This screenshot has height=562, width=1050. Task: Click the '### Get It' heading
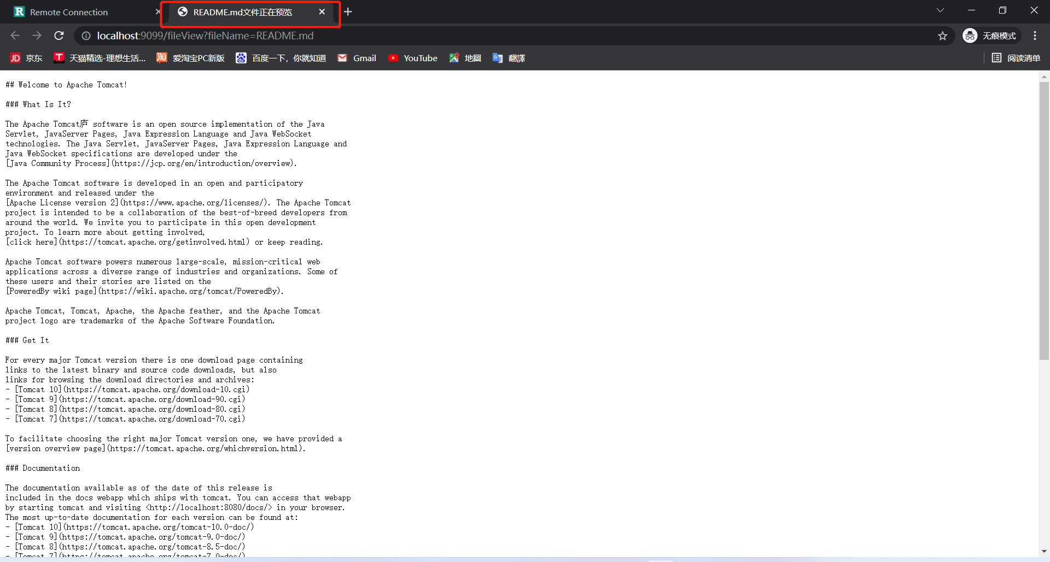(27, 340)
